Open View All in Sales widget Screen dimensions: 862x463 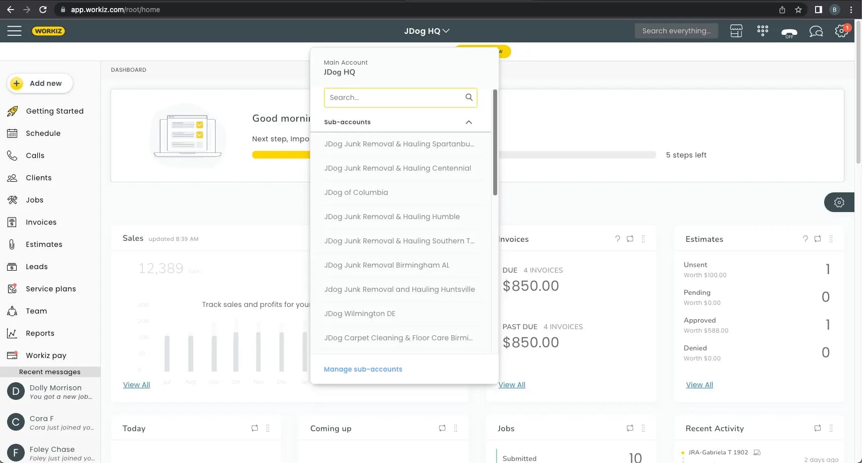tap(136, 385)
